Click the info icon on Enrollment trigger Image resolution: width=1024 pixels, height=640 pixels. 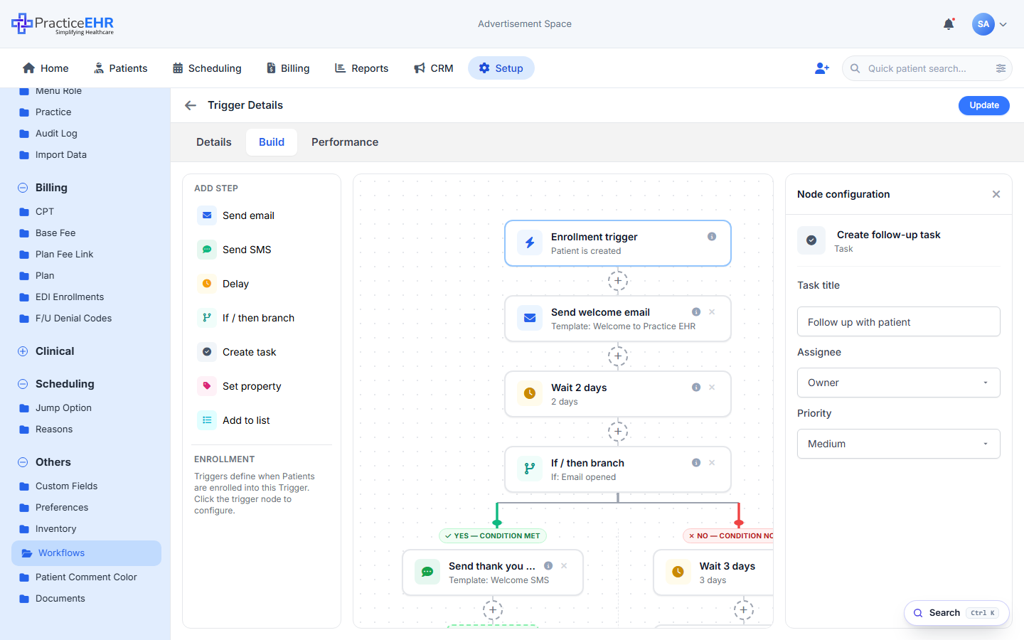712,237
